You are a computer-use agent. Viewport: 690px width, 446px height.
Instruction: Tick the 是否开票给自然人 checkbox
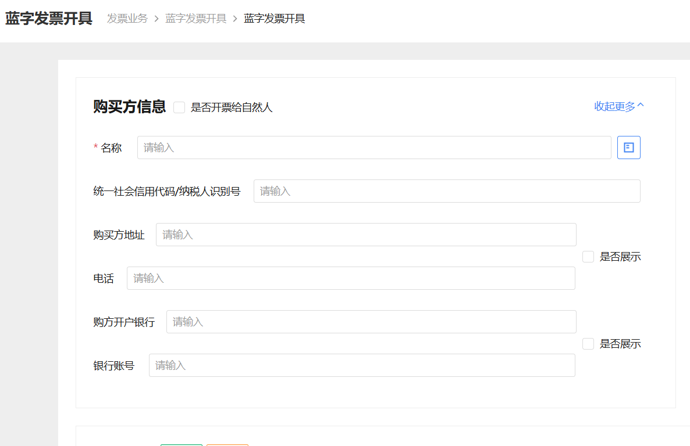[x=179, y=107]
